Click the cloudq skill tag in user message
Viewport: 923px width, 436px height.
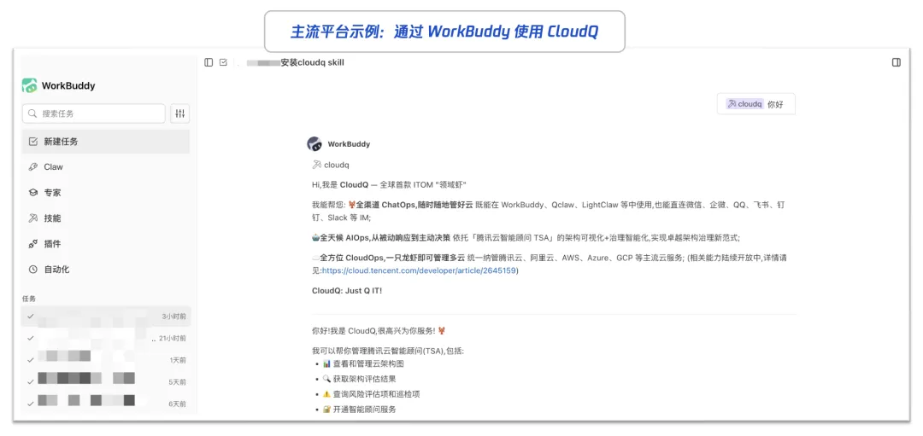744,104
